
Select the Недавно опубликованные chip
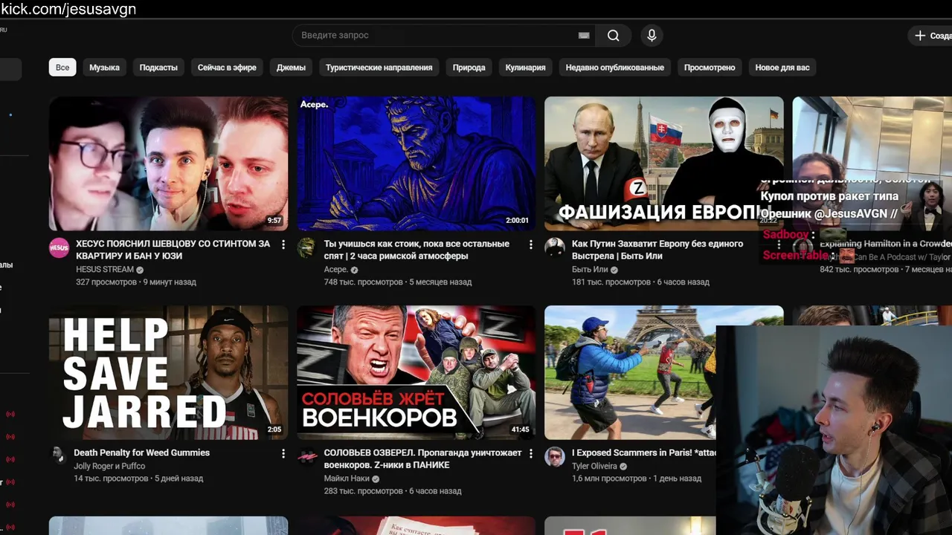[x=614, y=68]
